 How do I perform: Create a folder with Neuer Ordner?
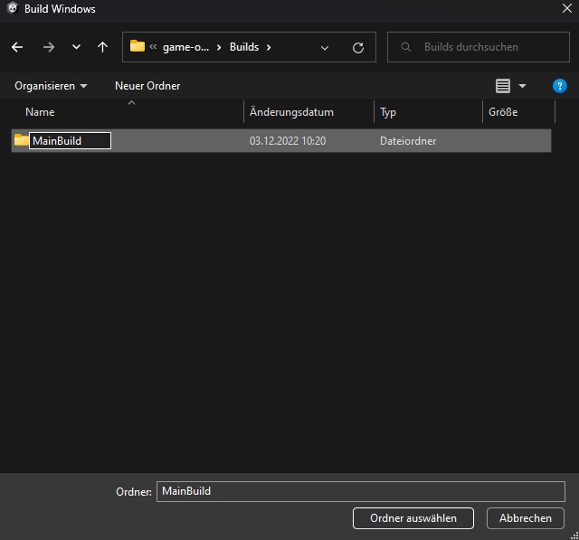tap(147, 86)
